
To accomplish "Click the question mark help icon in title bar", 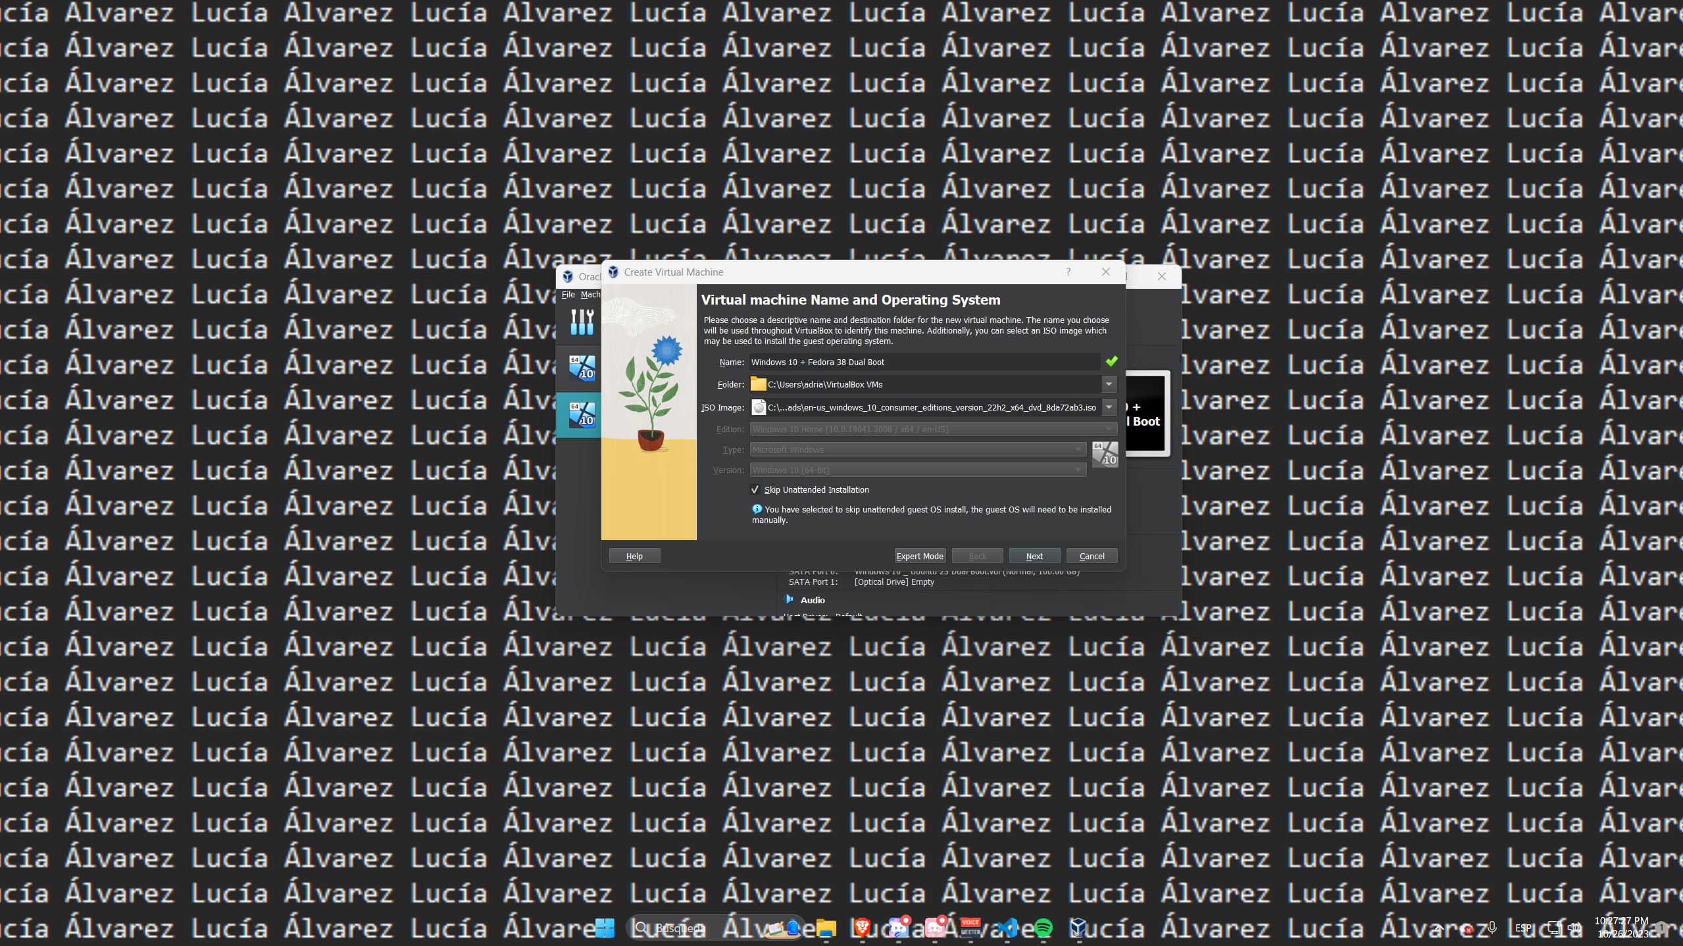I will [x=1068, y=272].
